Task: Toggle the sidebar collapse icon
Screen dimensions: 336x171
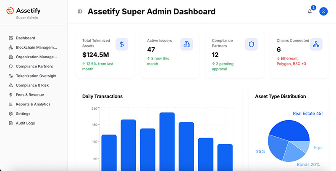Action: click(80, 12)
